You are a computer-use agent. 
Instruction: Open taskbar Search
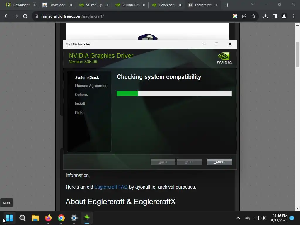click(x=22, y=218)
